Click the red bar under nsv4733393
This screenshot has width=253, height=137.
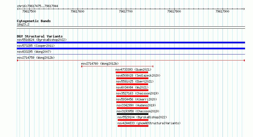pyautogui.click(x=132, y=72)
